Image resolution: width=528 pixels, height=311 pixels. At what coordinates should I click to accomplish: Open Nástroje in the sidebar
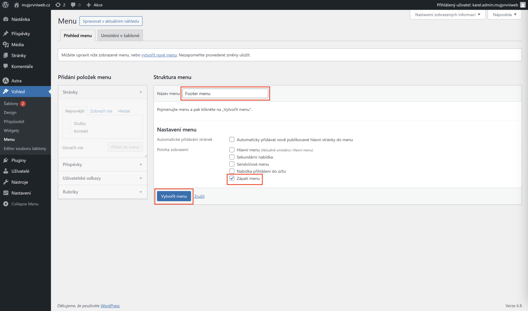click(20, 182)
